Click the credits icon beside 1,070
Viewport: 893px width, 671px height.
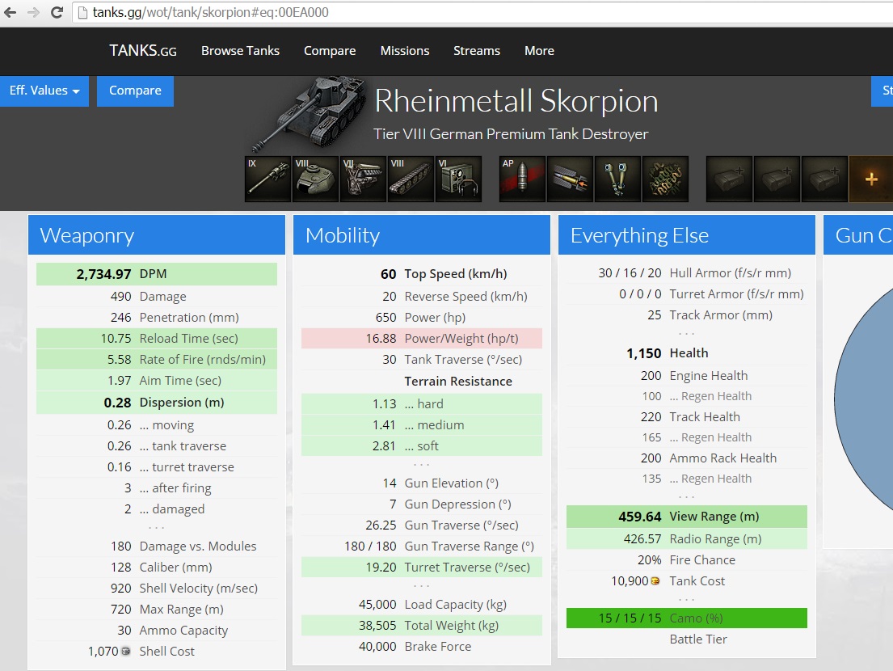click(126, 651)
